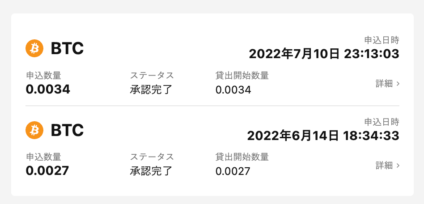
Task: Select the BTC label in the second entry
Action: click(68, 131)
